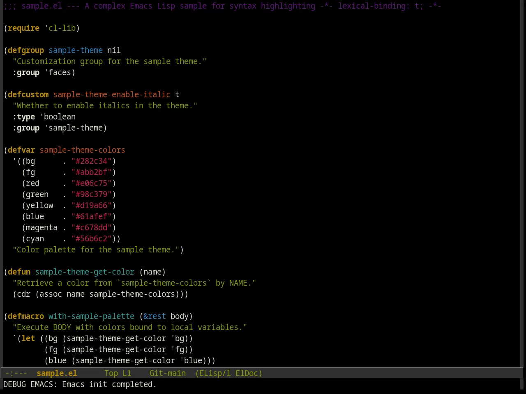This screenshot has height=394, width=526.
Task: Click the 'yellow' key in the color alist
Action: click(39, 205)
